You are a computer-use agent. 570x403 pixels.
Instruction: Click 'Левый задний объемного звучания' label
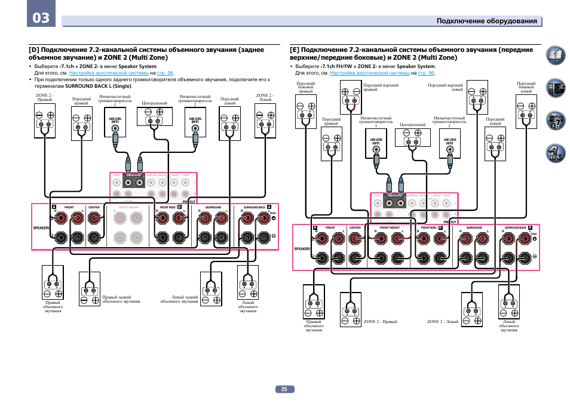pyautogui.click(x=179, y=299)
